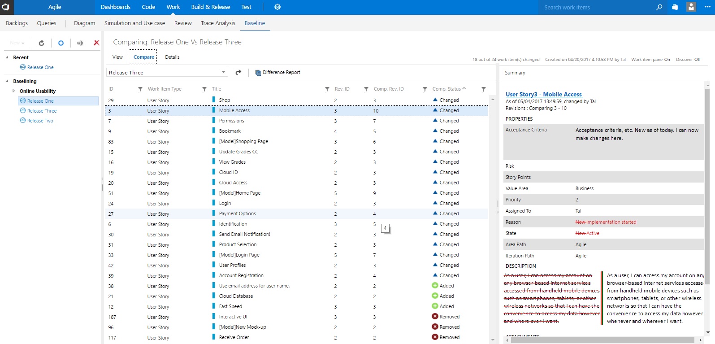Screen dimensions: 715x344
Task: Click baseline icon beside Release Three
Action: coord(23,110)
